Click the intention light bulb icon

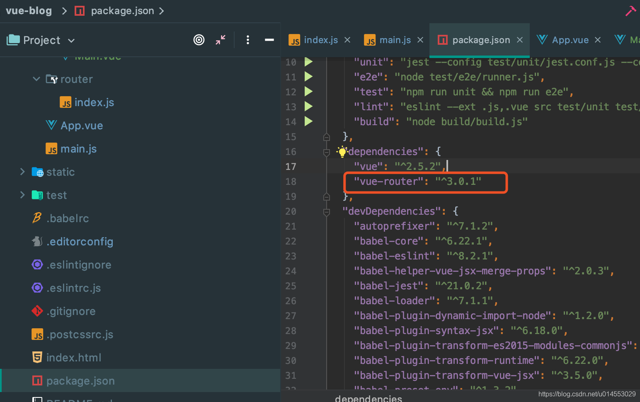(x=342, y=152)
